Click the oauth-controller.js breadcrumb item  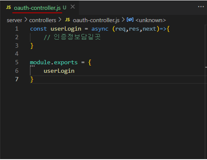(x=96, y=21)
